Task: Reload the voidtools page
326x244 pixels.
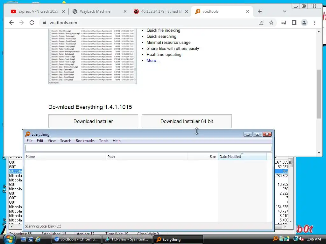Action: coord(32,23)
